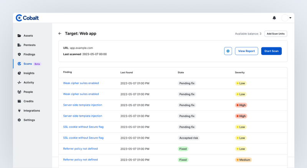Image resolution: width=307 pixels, height=168 pixels.
Task: Click the Activity pulse icon
Action: tap(19, 82)
